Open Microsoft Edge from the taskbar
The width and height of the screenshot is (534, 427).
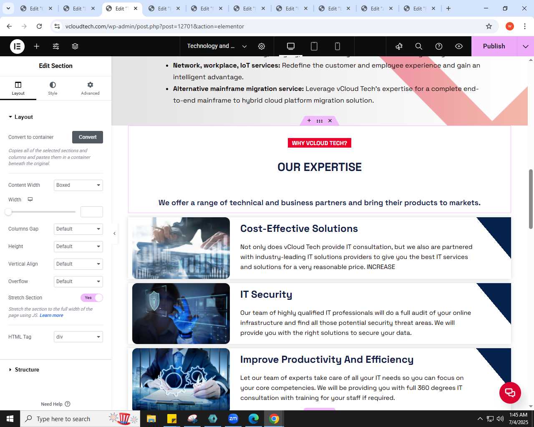pos(254,419)
